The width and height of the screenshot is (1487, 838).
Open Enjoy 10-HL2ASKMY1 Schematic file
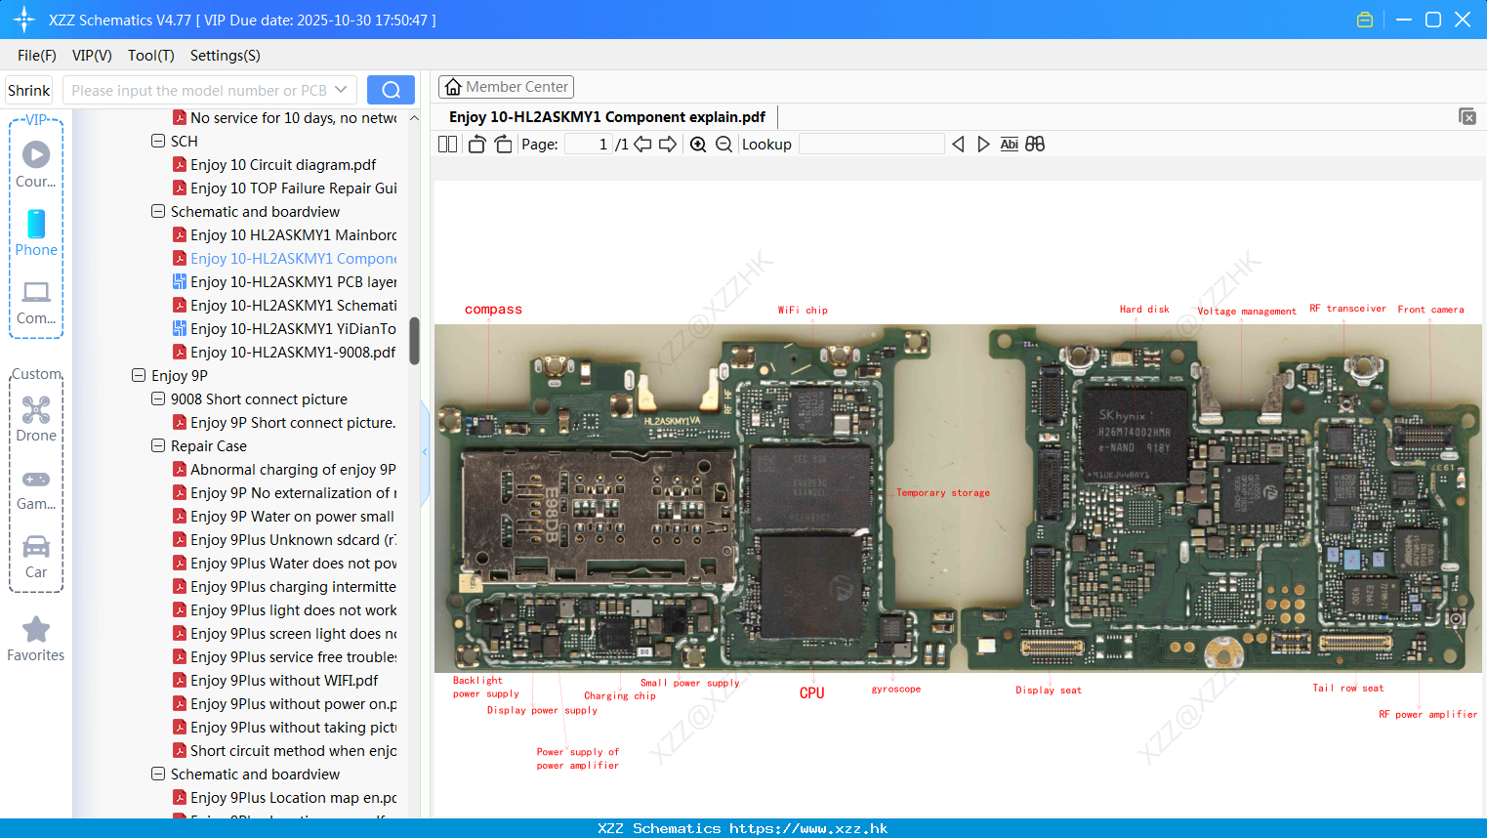point(285,305)
